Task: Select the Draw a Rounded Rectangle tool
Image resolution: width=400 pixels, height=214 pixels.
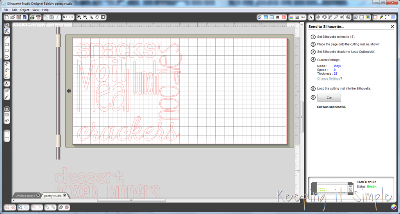Action: 7,51
